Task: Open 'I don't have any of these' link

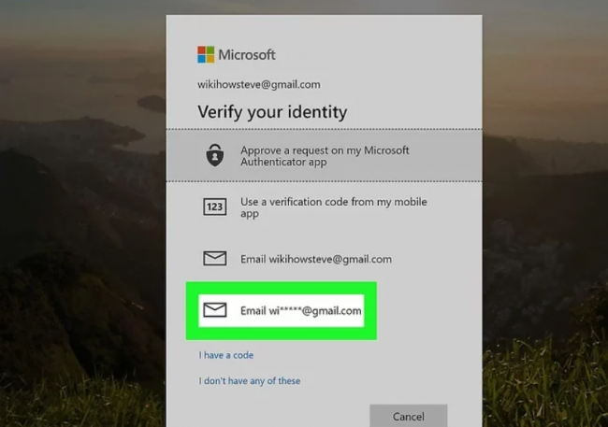Action: pyautogui.click(x=250, y=381)
